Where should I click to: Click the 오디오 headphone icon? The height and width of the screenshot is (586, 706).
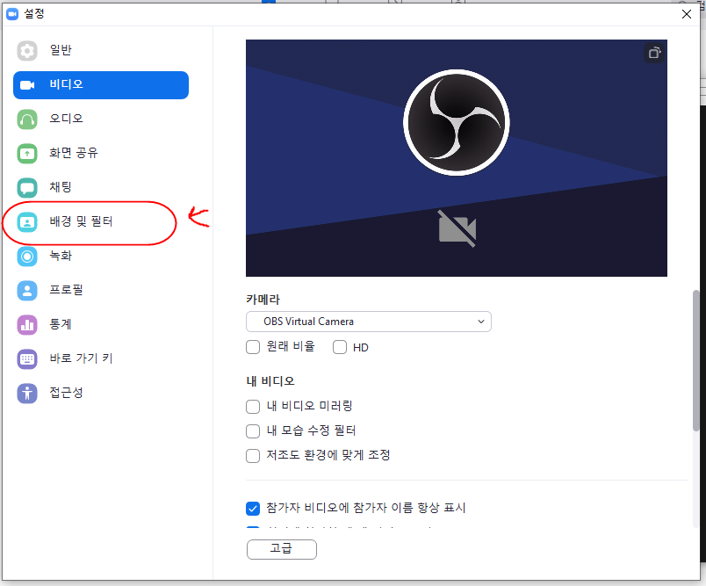tap(27, 119)
